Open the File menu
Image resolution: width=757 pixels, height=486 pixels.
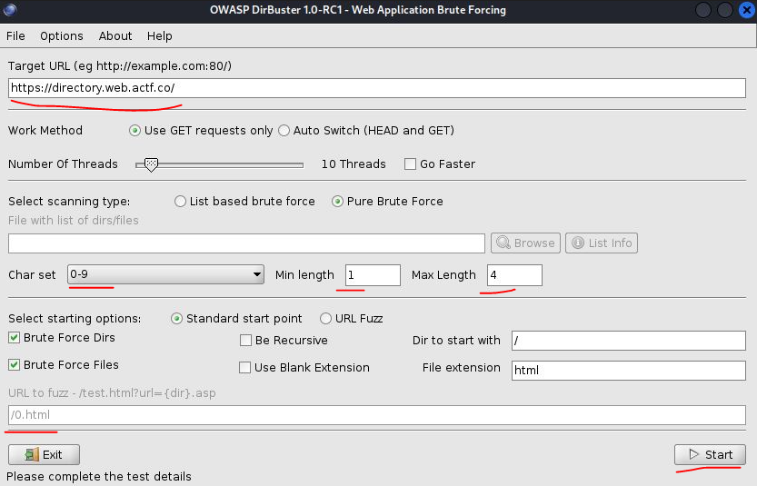[x=15, y=36]
